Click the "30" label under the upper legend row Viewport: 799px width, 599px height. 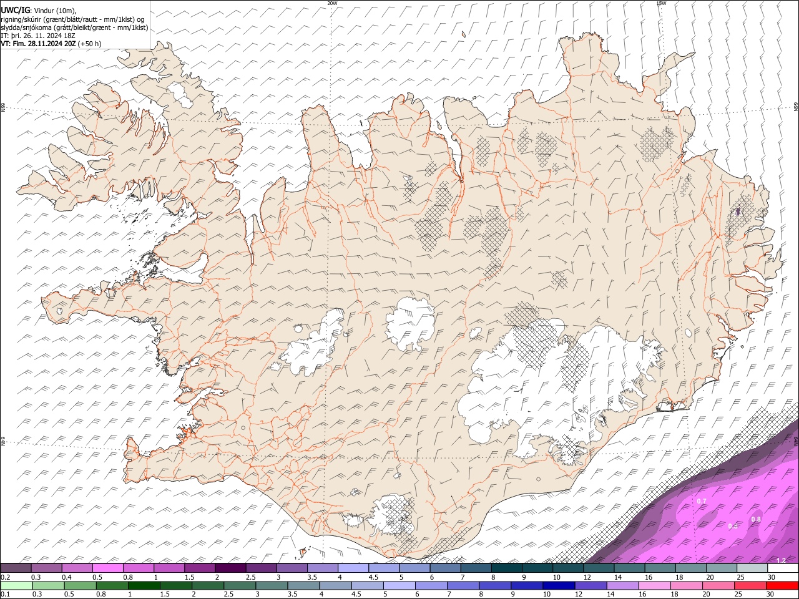(x=772, y=577)
